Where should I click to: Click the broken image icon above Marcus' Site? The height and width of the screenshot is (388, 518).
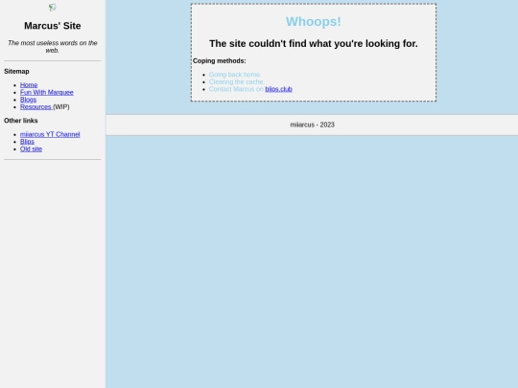coord(52,8)
